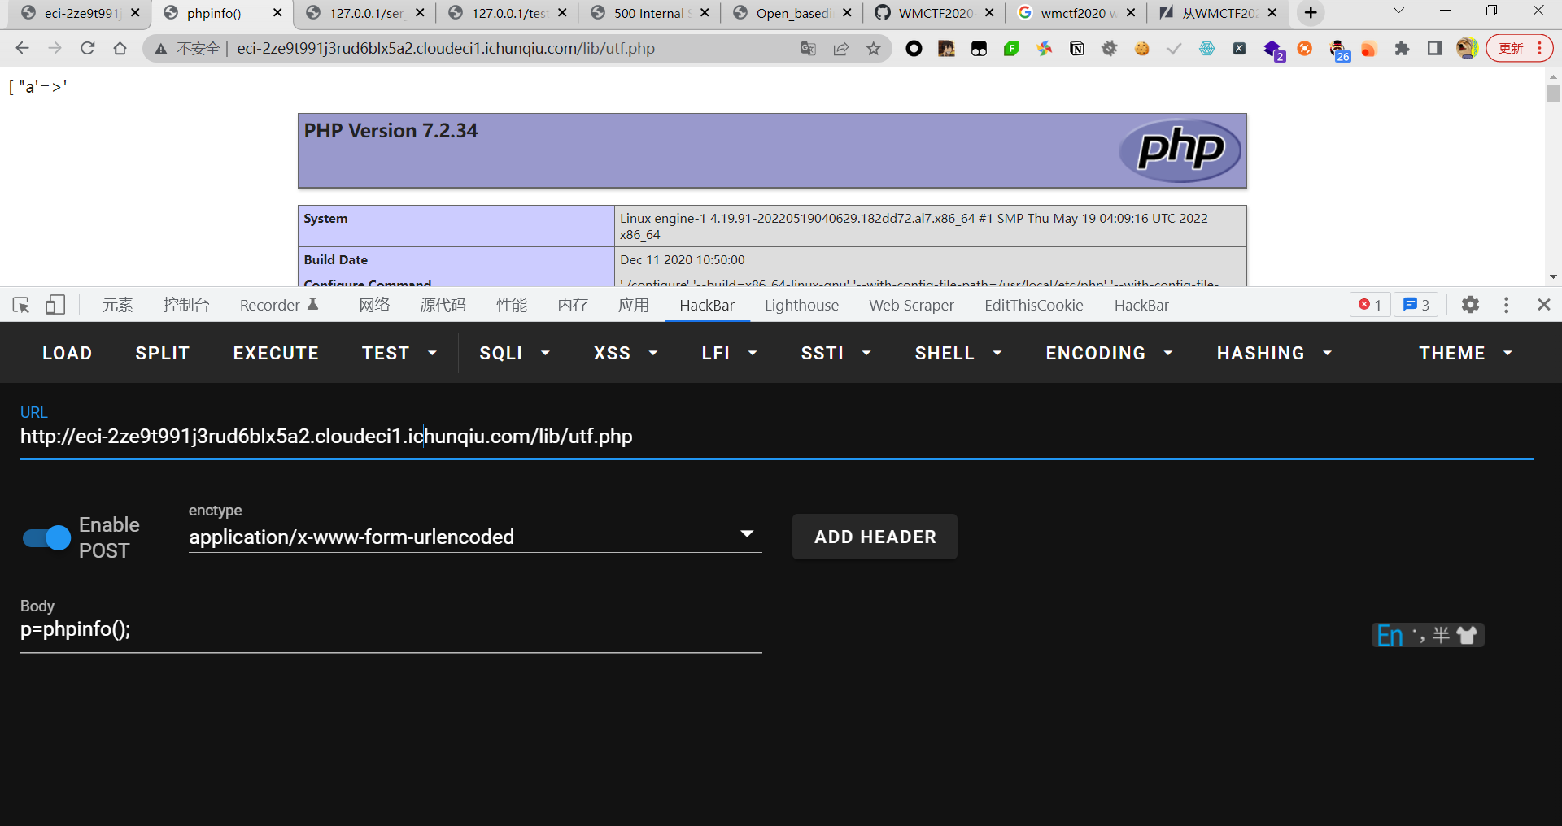
Task: Open the Notion extension icon
Action: tap(1076, 49)
